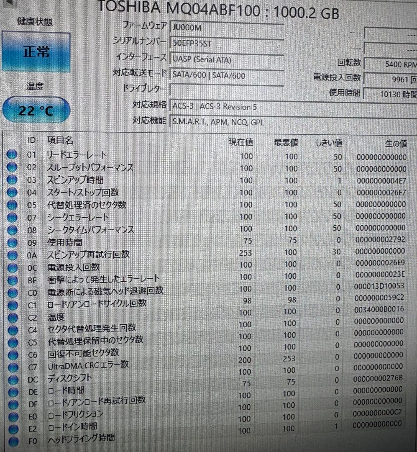Click the しきい値 column header
This screenshot has width=417, height=452.
(x=329, y=143)
